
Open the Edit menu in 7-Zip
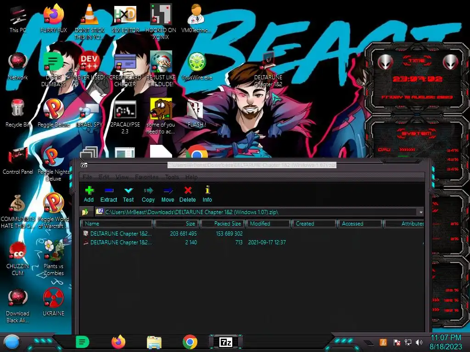104,177
